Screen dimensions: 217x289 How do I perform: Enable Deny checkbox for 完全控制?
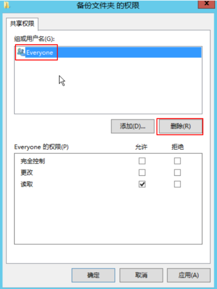[177, 161]
